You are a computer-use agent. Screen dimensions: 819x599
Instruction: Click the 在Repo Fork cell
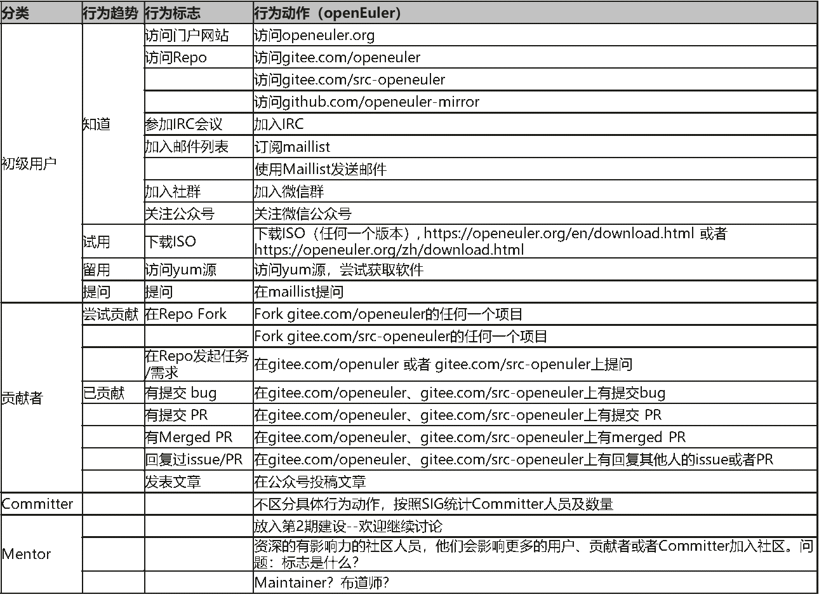click(185, 314)
